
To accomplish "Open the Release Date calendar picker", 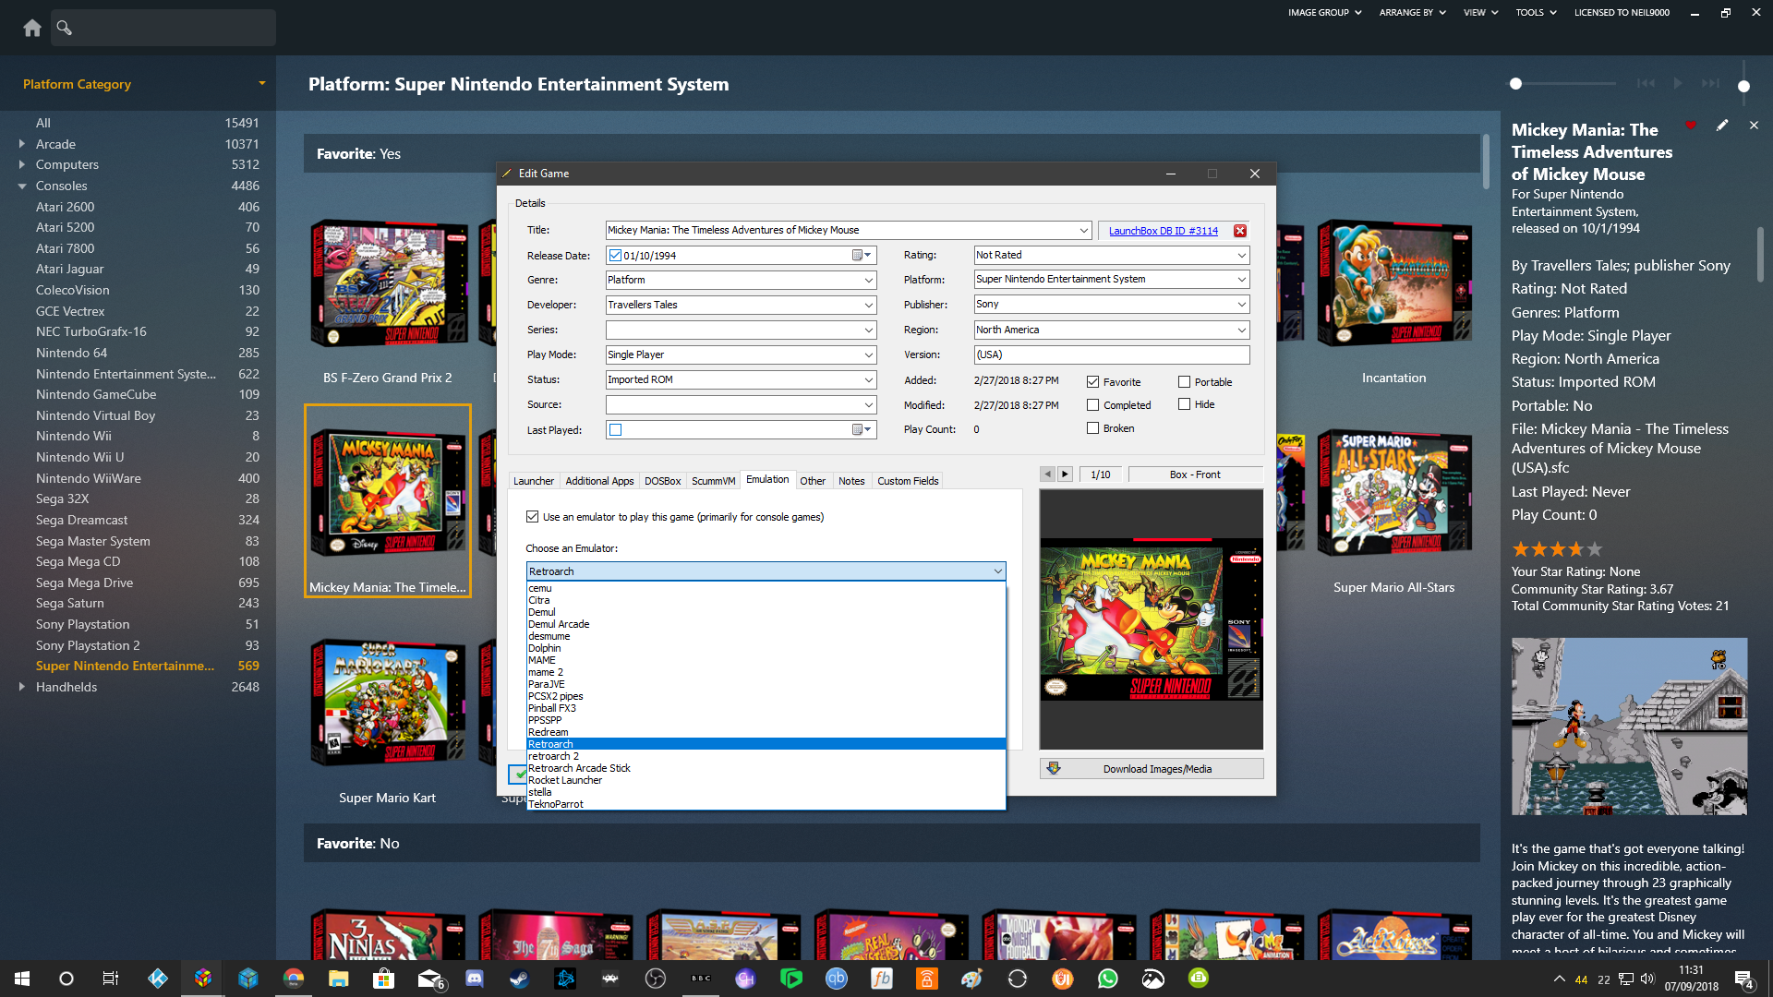I will click(862, 255).
